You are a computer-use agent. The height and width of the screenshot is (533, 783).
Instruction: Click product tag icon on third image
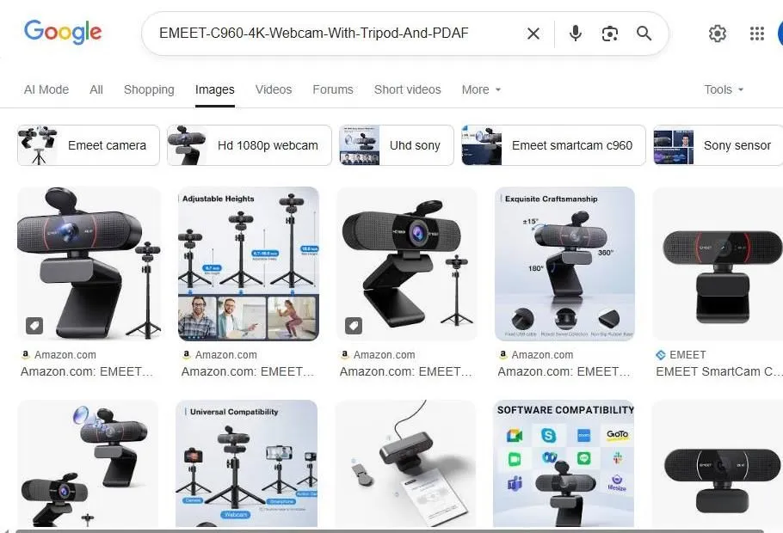point(354,326)
